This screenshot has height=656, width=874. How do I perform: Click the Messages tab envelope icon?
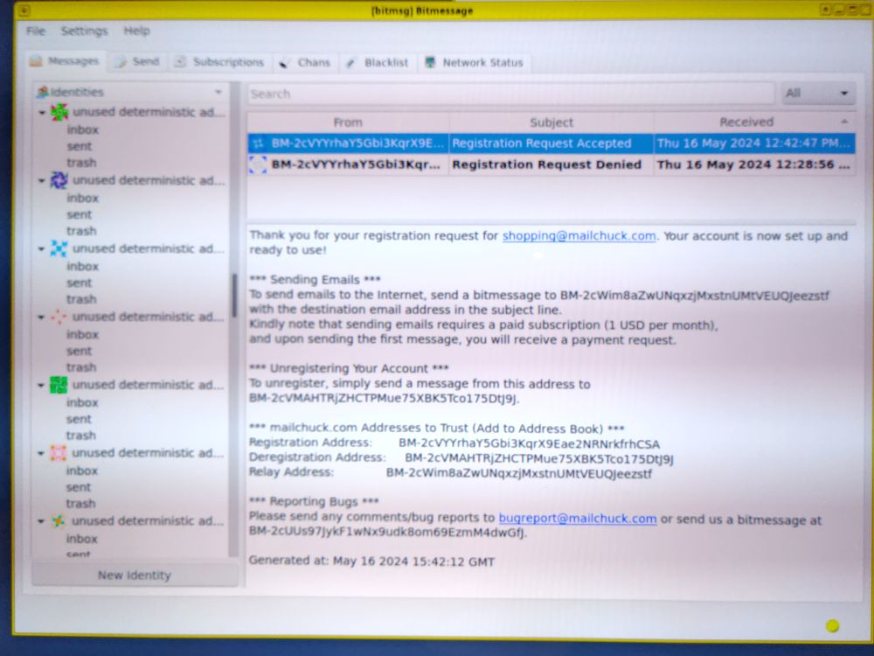click(36, 61)
